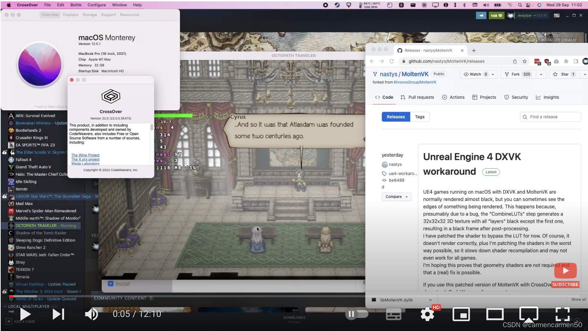
Task: Click the Steam icon in the menu bar
Action: 337,5
